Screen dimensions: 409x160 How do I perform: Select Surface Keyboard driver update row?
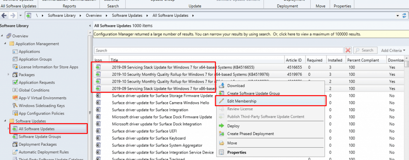149,138
